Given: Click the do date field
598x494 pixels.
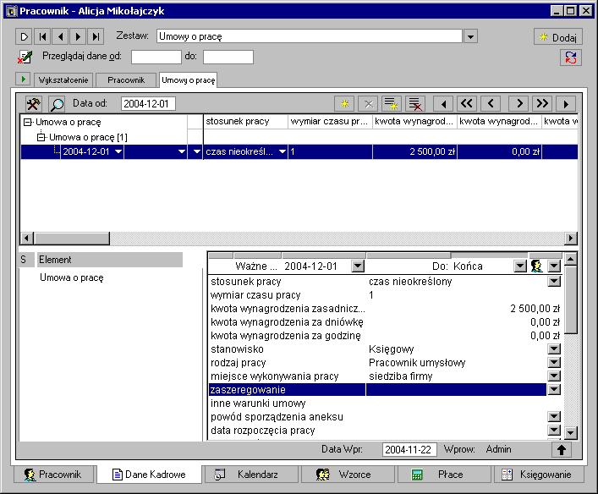Looking at the screenshot, I should [228, 57].
